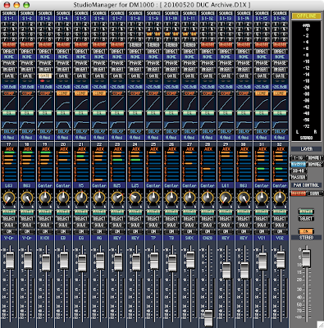This screenshot has width=324, height=328.
Task: Click the stereo level meter display
Action: click(x=306, y=81)
